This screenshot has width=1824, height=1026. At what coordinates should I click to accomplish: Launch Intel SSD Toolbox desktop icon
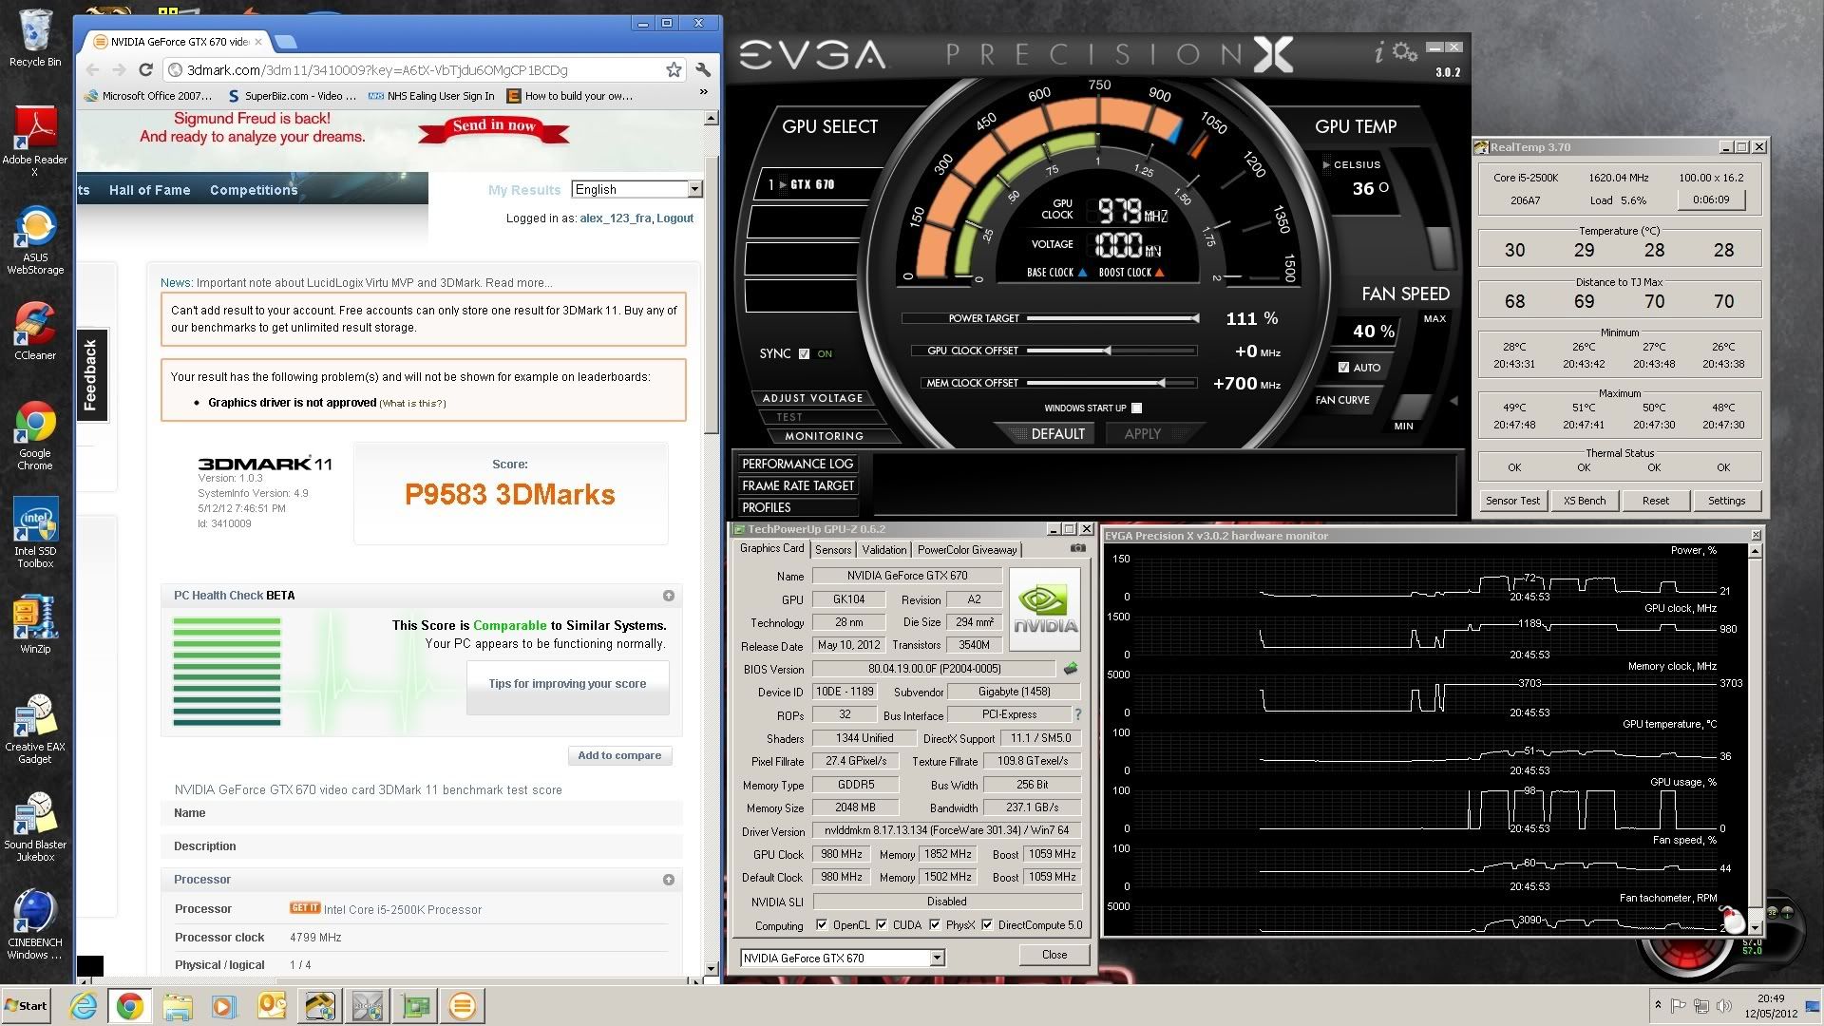pos(35,532)
